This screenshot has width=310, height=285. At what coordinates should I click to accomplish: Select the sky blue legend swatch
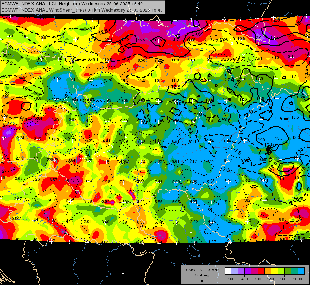tap(301, 271)
